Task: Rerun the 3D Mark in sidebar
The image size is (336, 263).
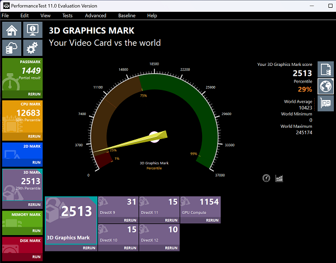Action: (x=34, y=205)
